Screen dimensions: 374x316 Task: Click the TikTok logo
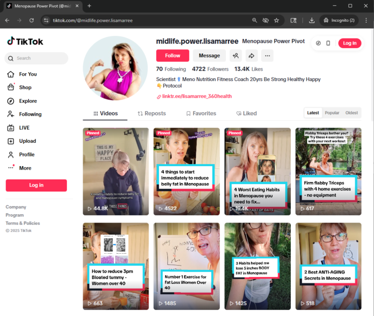25,42
